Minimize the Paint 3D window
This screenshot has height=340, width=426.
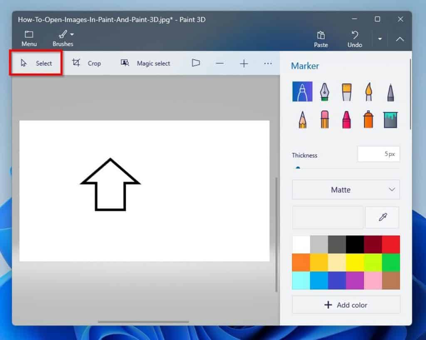pos(354,19)
